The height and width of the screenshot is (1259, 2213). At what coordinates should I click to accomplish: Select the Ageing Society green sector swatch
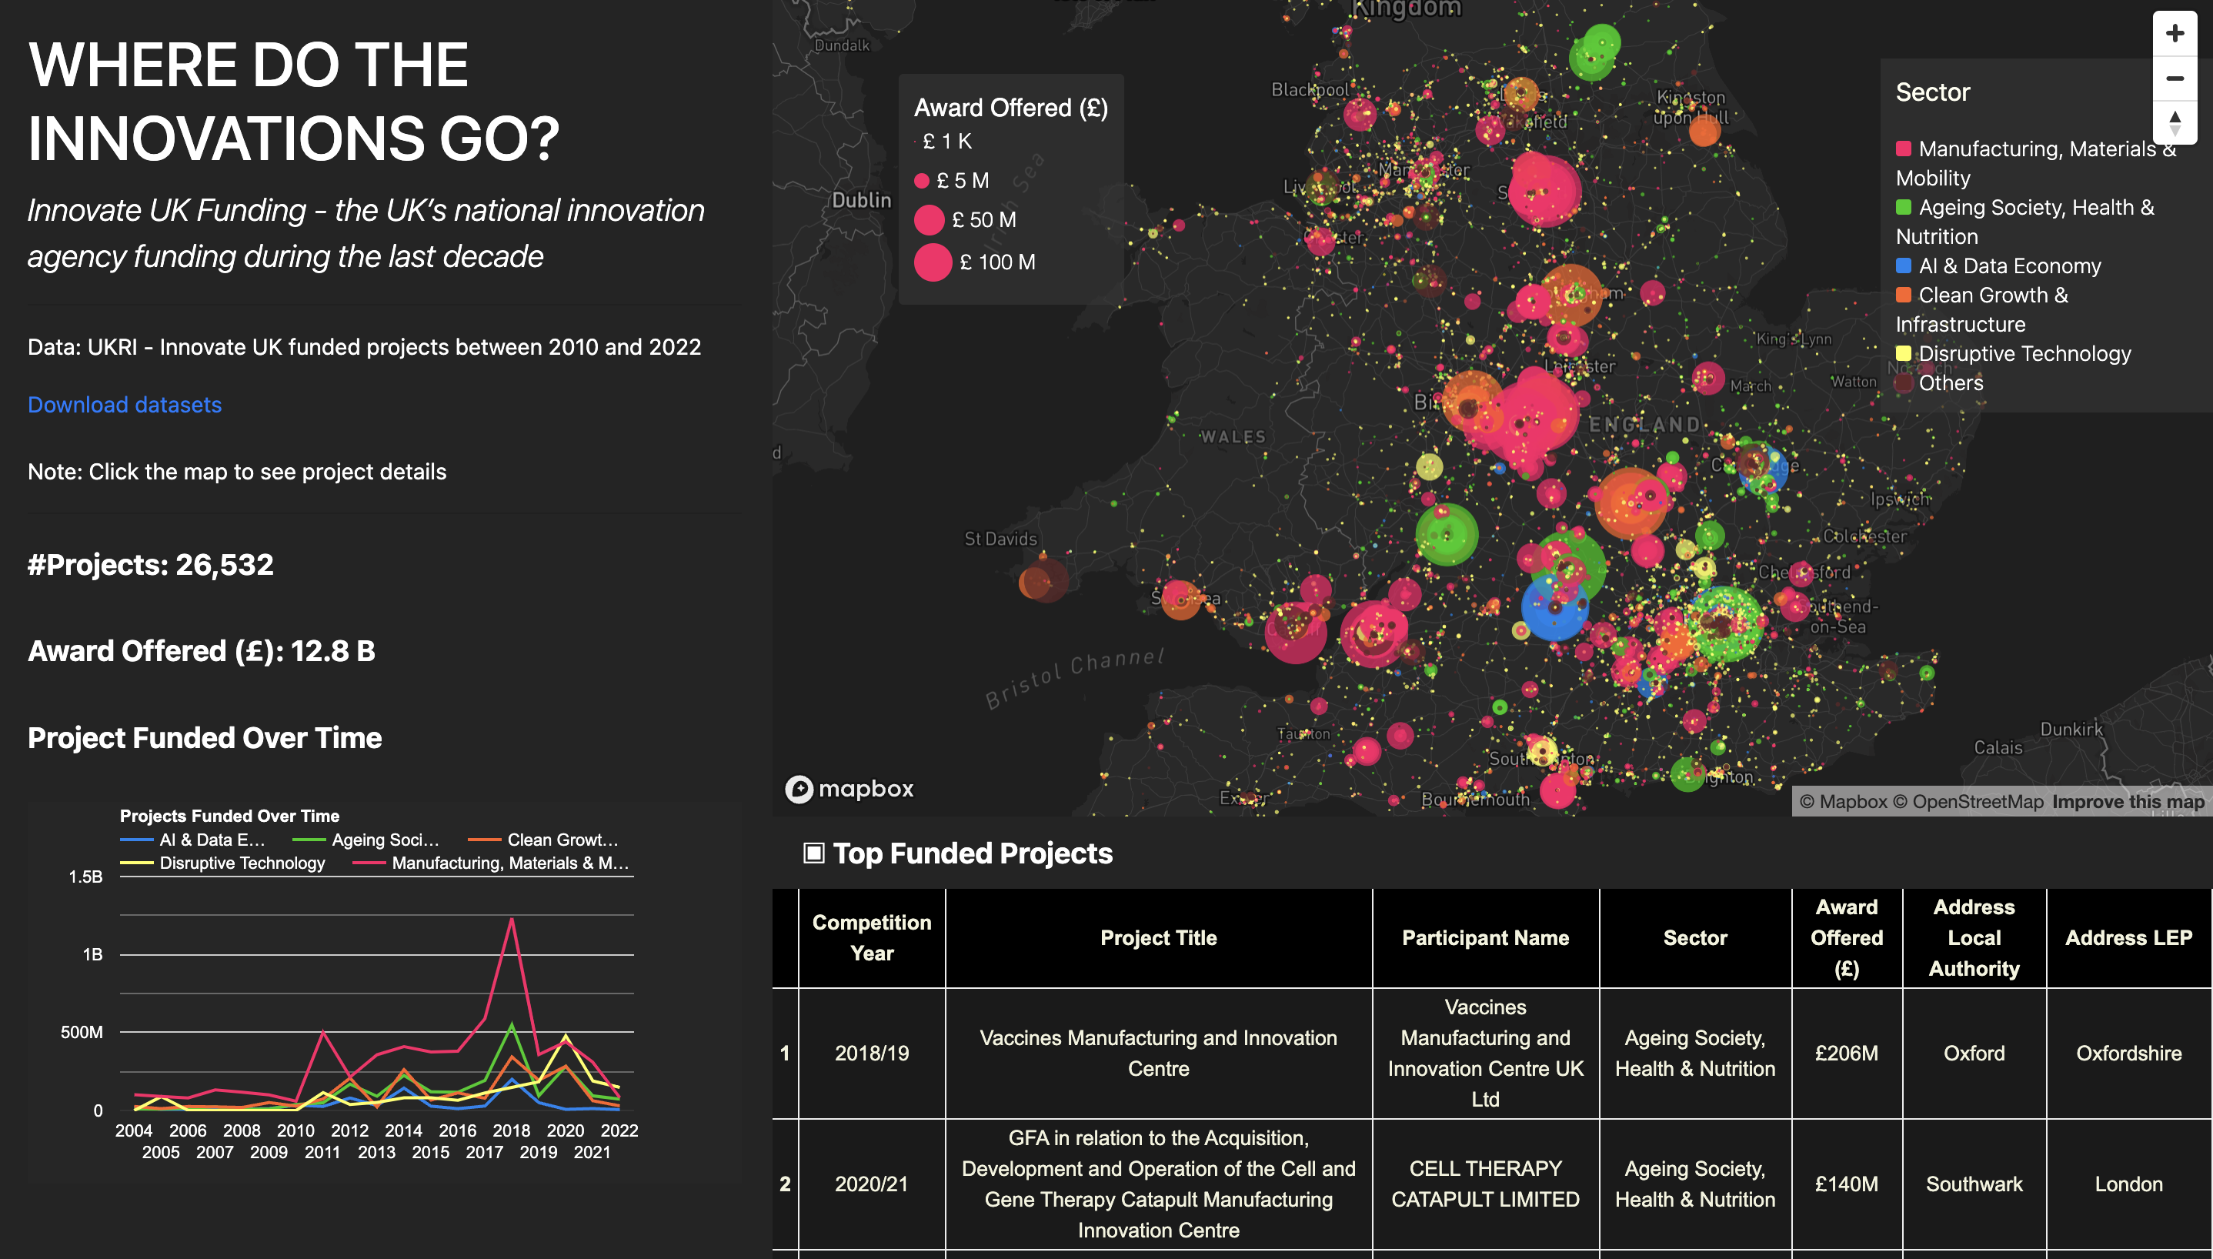point(1903,208)
